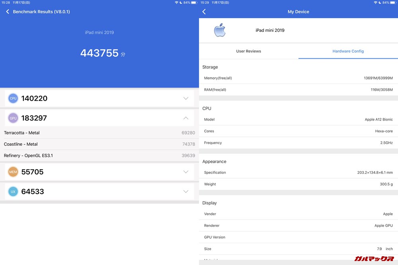This screenshot has width=398, height=265.
Task: Select the UX score icon
Action: [13, 191]
